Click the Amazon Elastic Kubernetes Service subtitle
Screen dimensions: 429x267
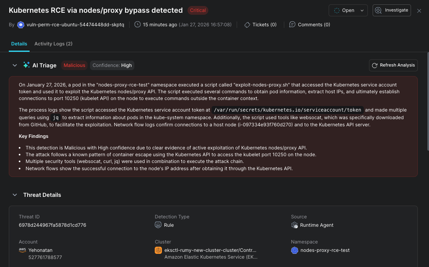pyautogui.click(x=211, y=257)
